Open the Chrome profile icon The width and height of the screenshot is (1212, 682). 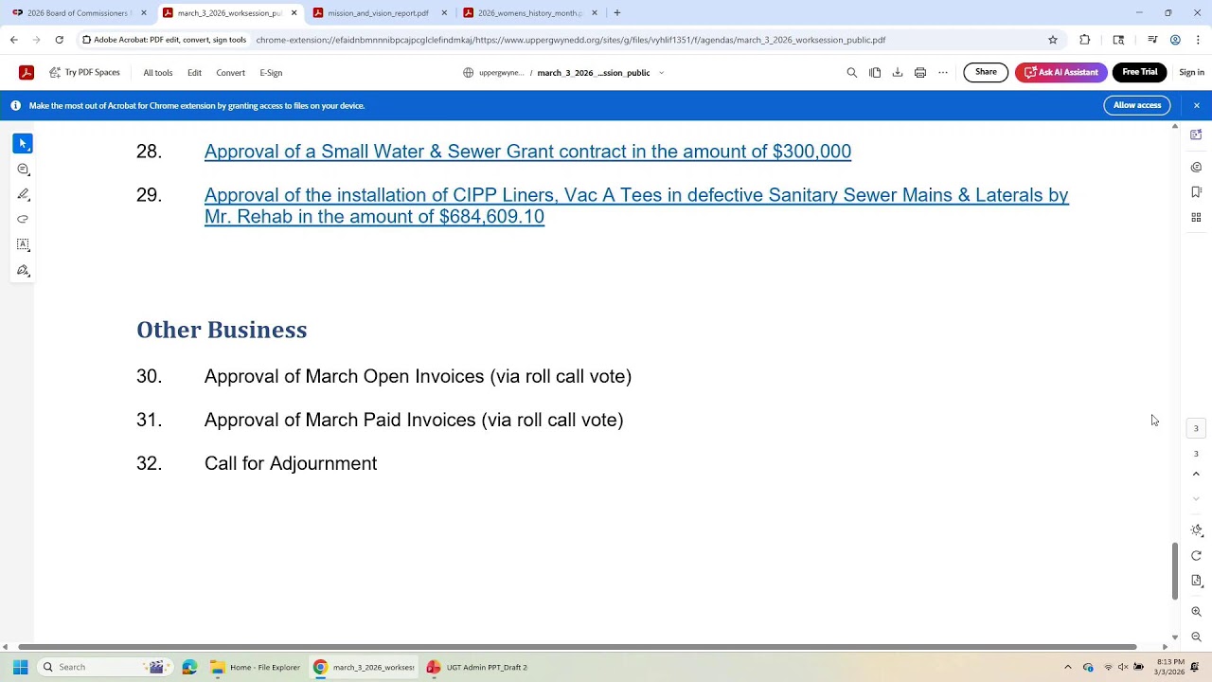coord(1175,40)
